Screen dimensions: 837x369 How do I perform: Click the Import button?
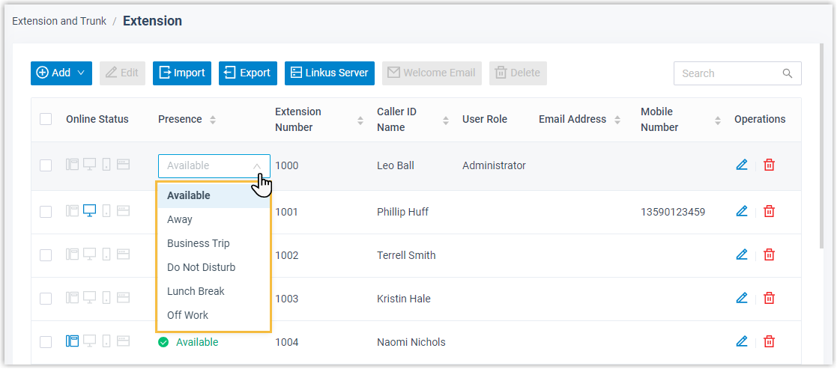point(182,73)
